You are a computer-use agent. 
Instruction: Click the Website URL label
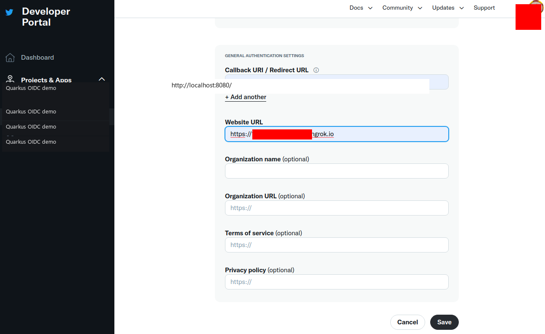coord(244,122)
